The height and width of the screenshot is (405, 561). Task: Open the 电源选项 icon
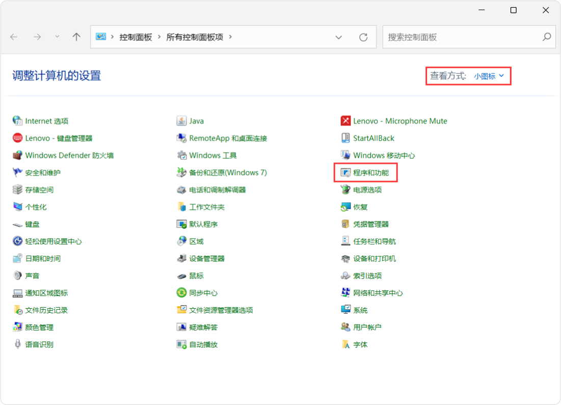(x=345, y=190)
